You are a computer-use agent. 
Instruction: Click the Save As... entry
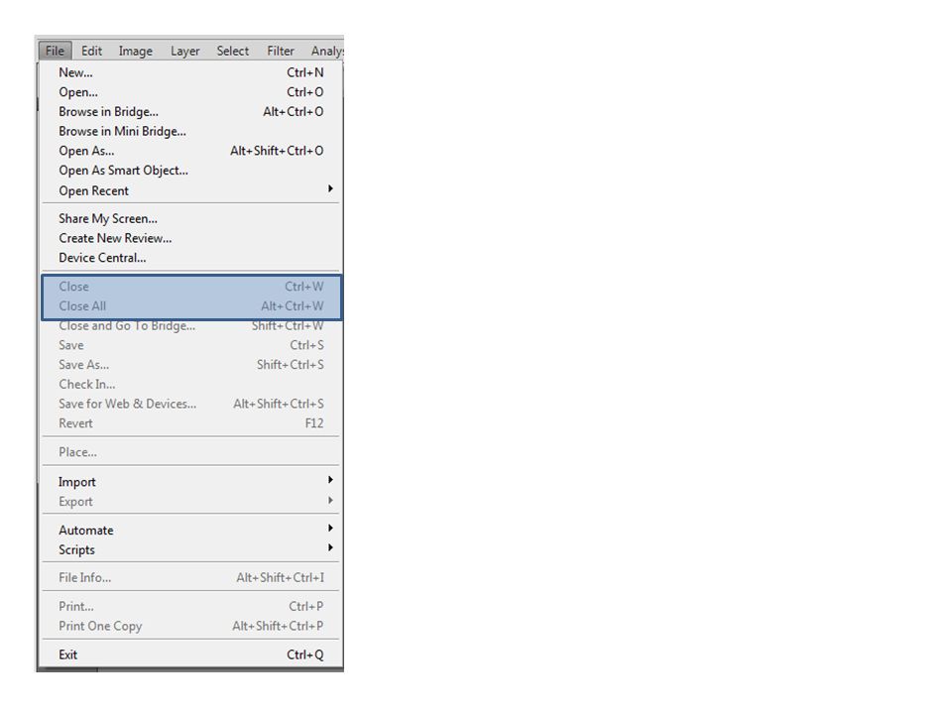click(191, 365)
